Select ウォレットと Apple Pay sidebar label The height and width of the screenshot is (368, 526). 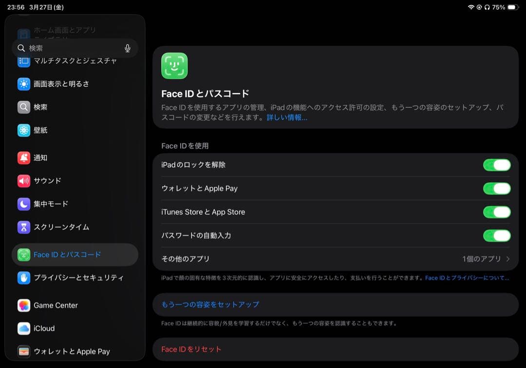pyautogui.click(x=72, y=351)
